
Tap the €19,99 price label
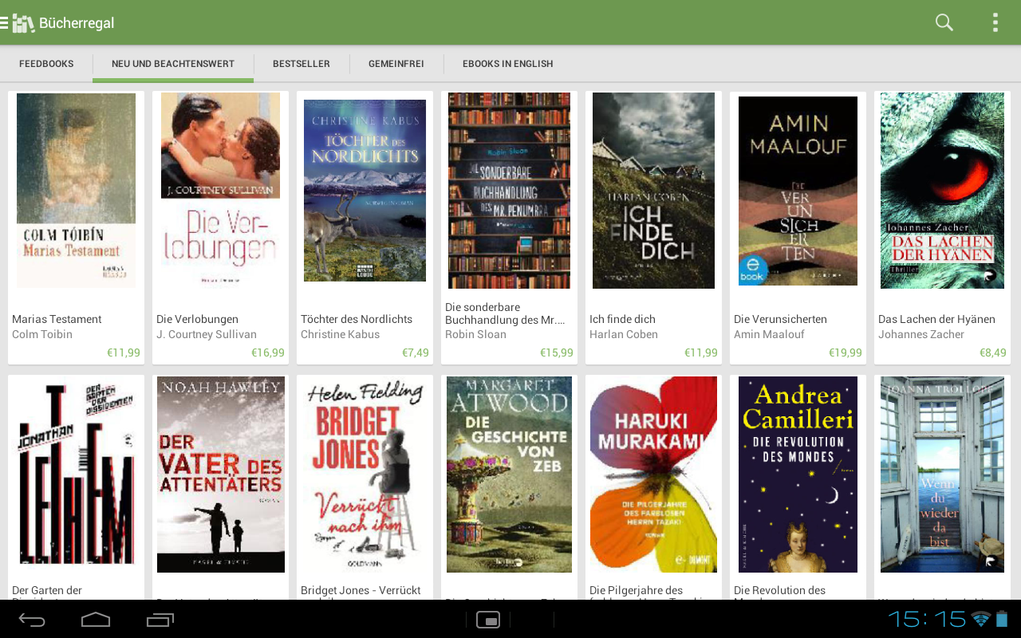846,352
